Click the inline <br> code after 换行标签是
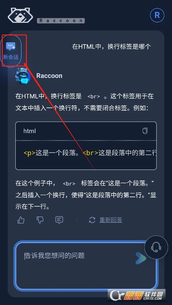Image resolution: width=172 pixels, height=305 pixels. (x=94, y=97)
